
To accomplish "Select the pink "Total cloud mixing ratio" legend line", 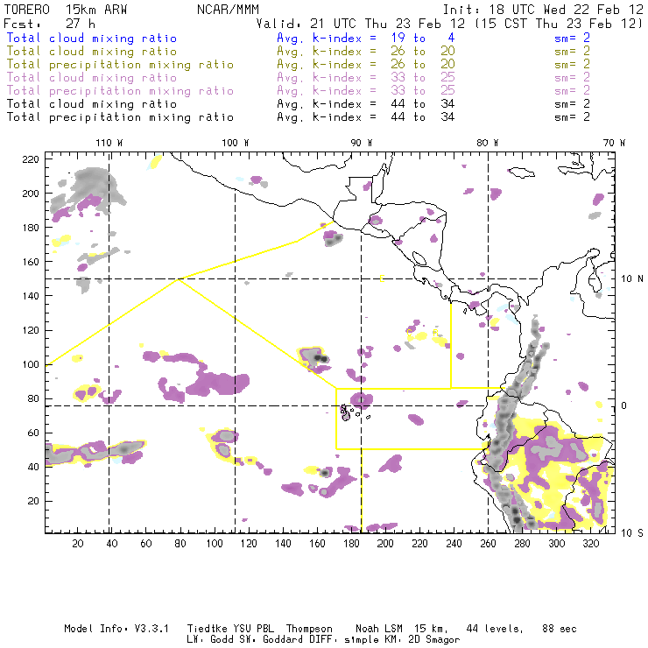I will pos(92,78).
